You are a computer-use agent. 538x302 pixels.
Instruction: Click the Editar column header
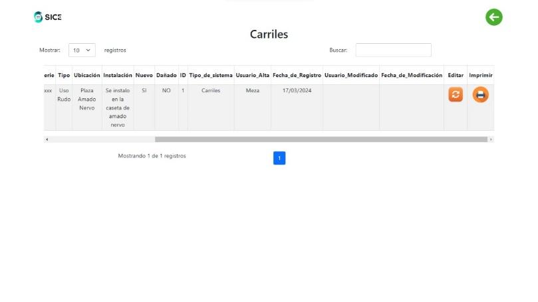[456, 75]
